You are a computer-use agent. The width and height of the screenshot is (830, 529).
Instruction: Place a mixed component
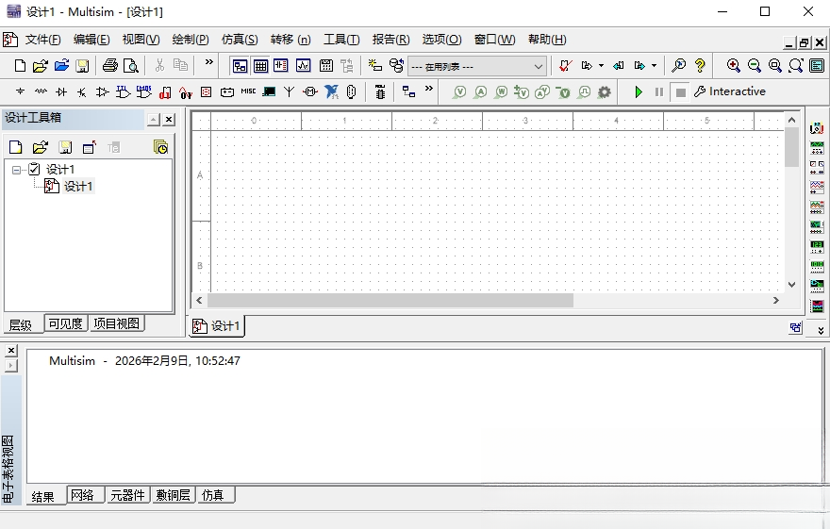pyautogui.click(x=185, y=92)
